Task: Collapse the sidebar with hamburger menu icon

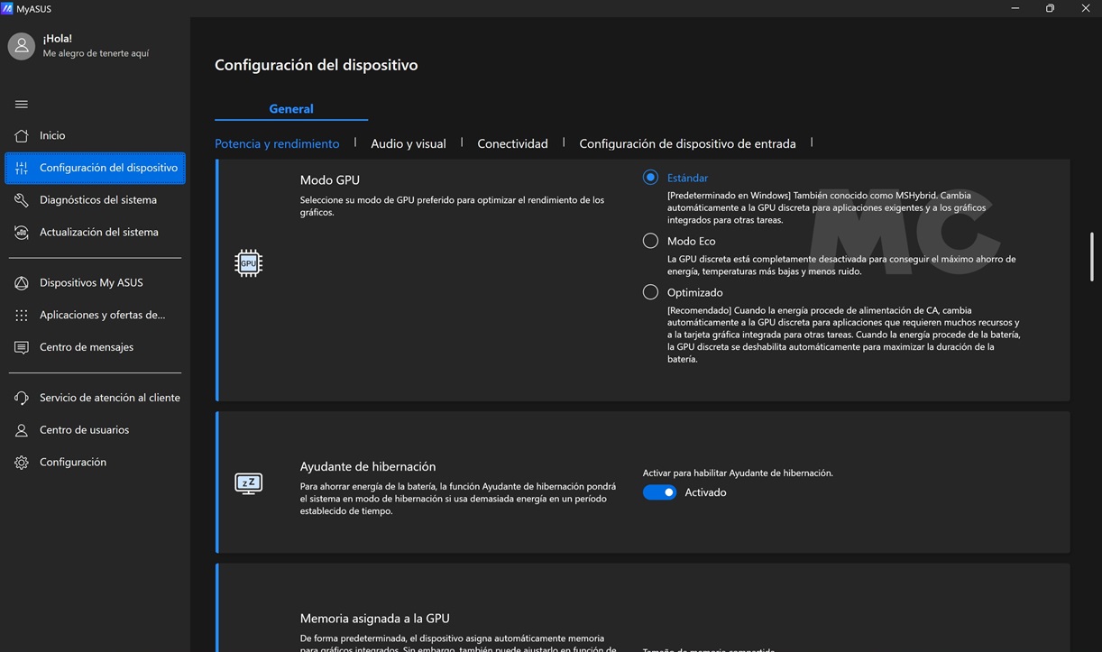Action: [22, 104]
